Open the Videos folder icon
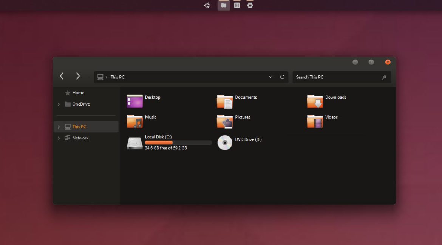442x245 pixels. click(315, 121)
